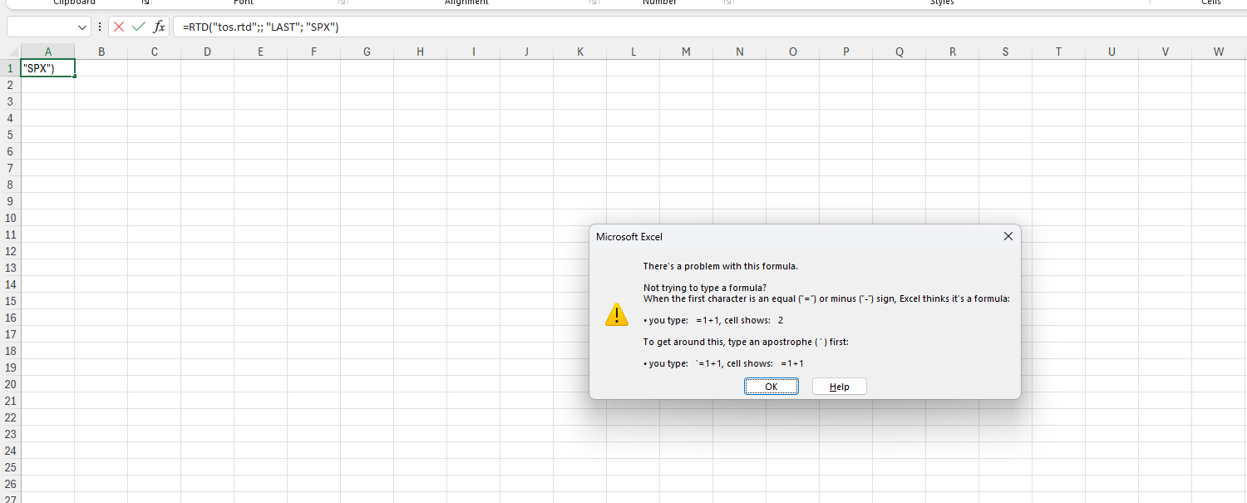1247x503 pixels.
Task: Expand the Name Box dropdown arrow
Action: coord(82,27)
